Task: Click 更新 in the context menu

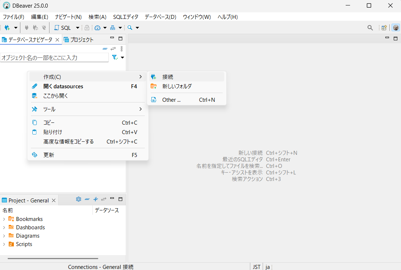Action: pos(49,155)
